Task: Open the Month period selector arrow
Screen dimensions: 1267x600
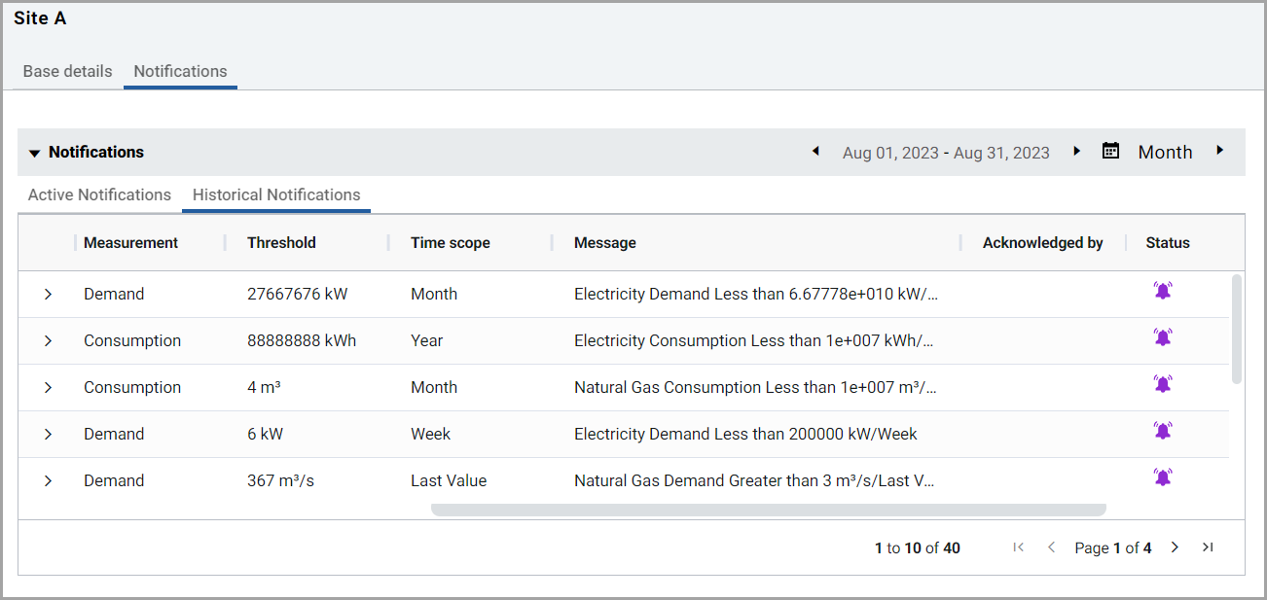Action: tap(1219, 151)
